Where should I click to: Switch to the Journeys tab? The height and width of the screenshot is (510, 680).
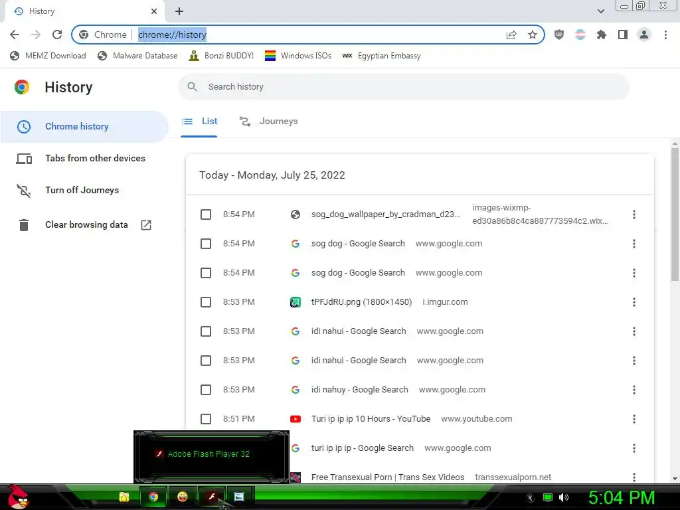pyautogui.click(x=268, y=122)
